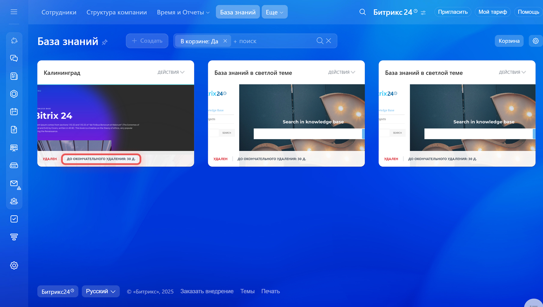Remove the 'В корзине: Да' filter chip
Viewport: 543px width, 307px height.
(225, 41)
